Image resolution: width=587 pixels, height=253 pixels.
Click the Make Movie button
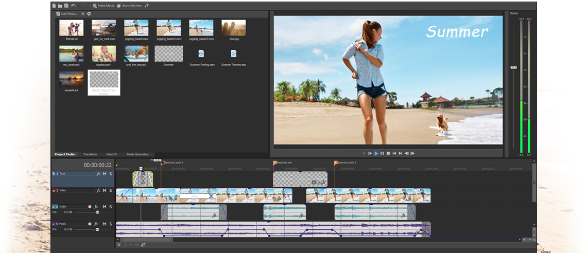(x=103, y=6)
